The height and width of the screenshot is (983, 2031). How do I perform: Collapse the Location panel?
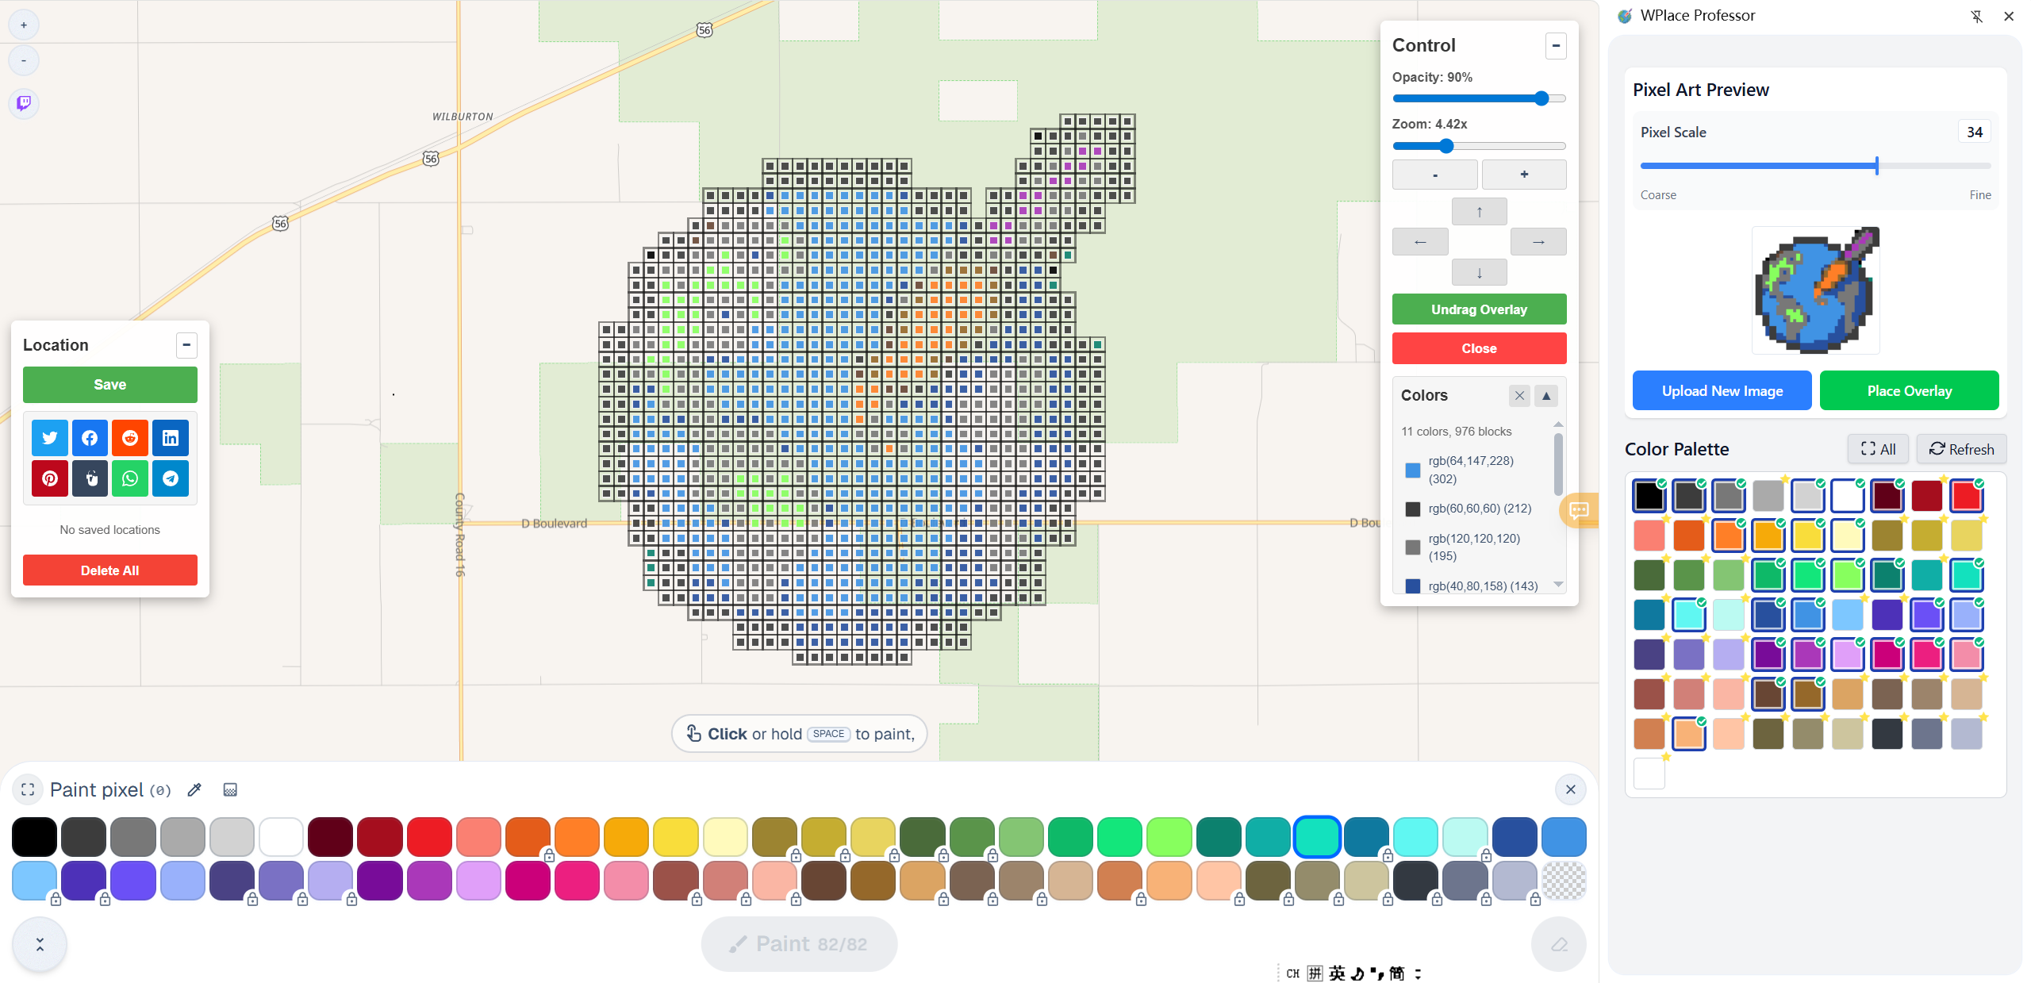pyautogui.click(x=186, y=345)
